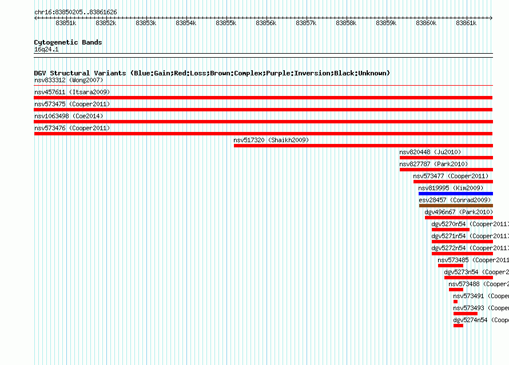This screenshot has height=365, width=509.
Task: Click the 83854k ruler tick label
Action: 186,23
